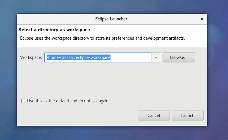228x140 pixels.
Task: Click 'Select a directory as workspace' heading
Action: point(54,30)
